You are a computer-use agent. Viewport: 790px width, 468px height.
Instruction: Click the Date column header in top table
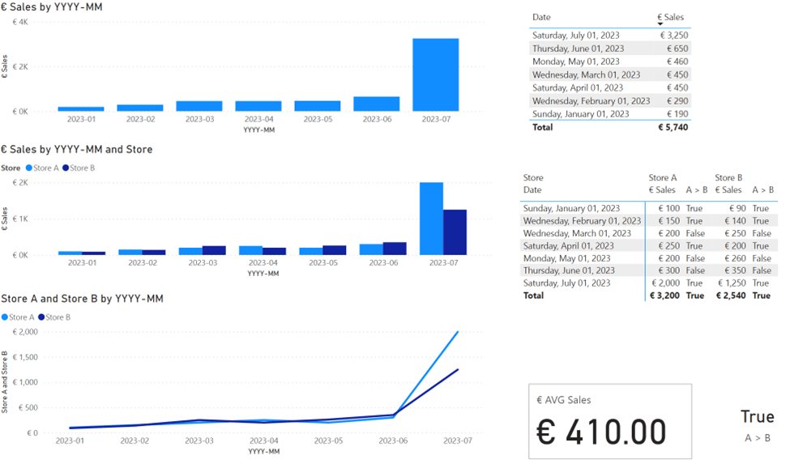541,17
